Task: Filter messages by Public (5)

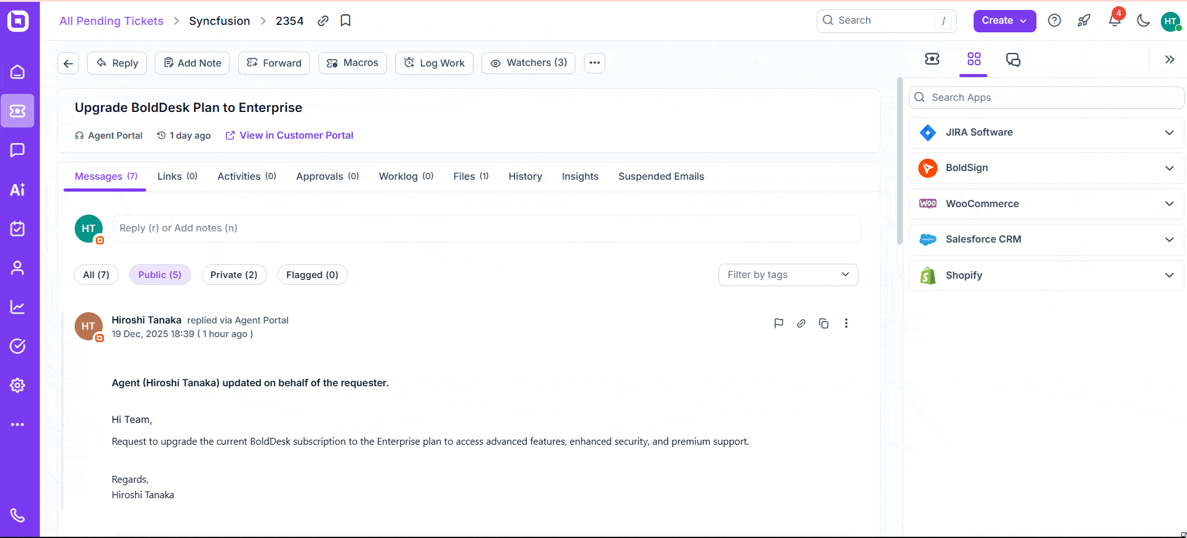Action: [x=160, y=275]
